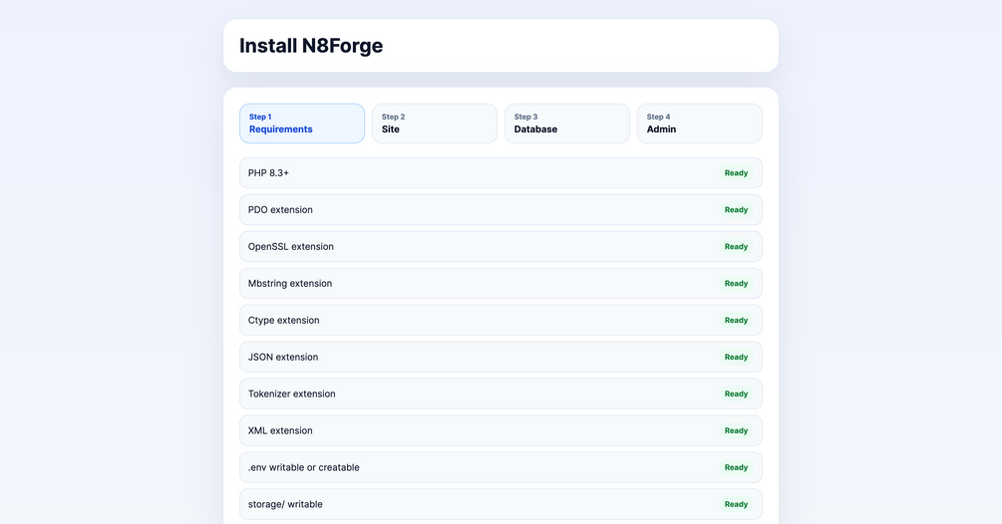This screenshot has width=1002, height=524.
Task: Select the JSON extension requirement text
Action: (x=283, y=357)
